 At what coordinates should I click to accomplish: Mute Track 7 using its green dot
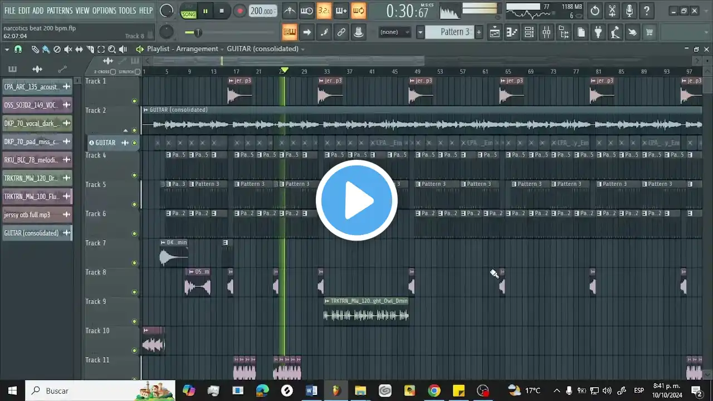coord(134,263)
